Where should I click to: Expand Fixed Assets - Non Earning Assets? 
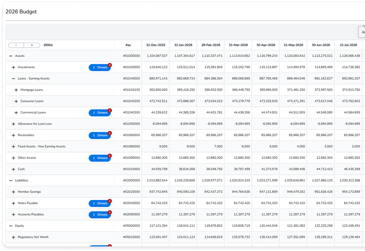[x=13, y=146]
